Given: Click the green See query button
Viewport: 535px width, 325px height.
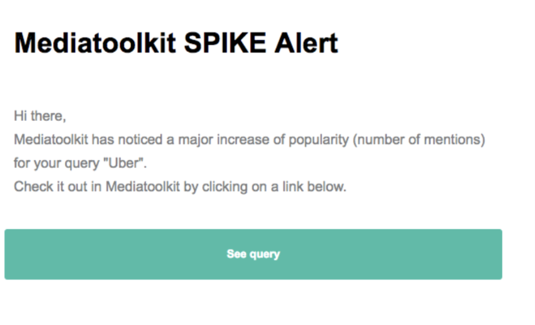Looking at the screenshot, I should click(x=253, y=254).
